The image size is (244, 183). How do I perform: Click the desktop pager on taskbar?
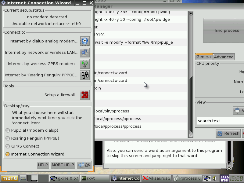tap(38, 178)
